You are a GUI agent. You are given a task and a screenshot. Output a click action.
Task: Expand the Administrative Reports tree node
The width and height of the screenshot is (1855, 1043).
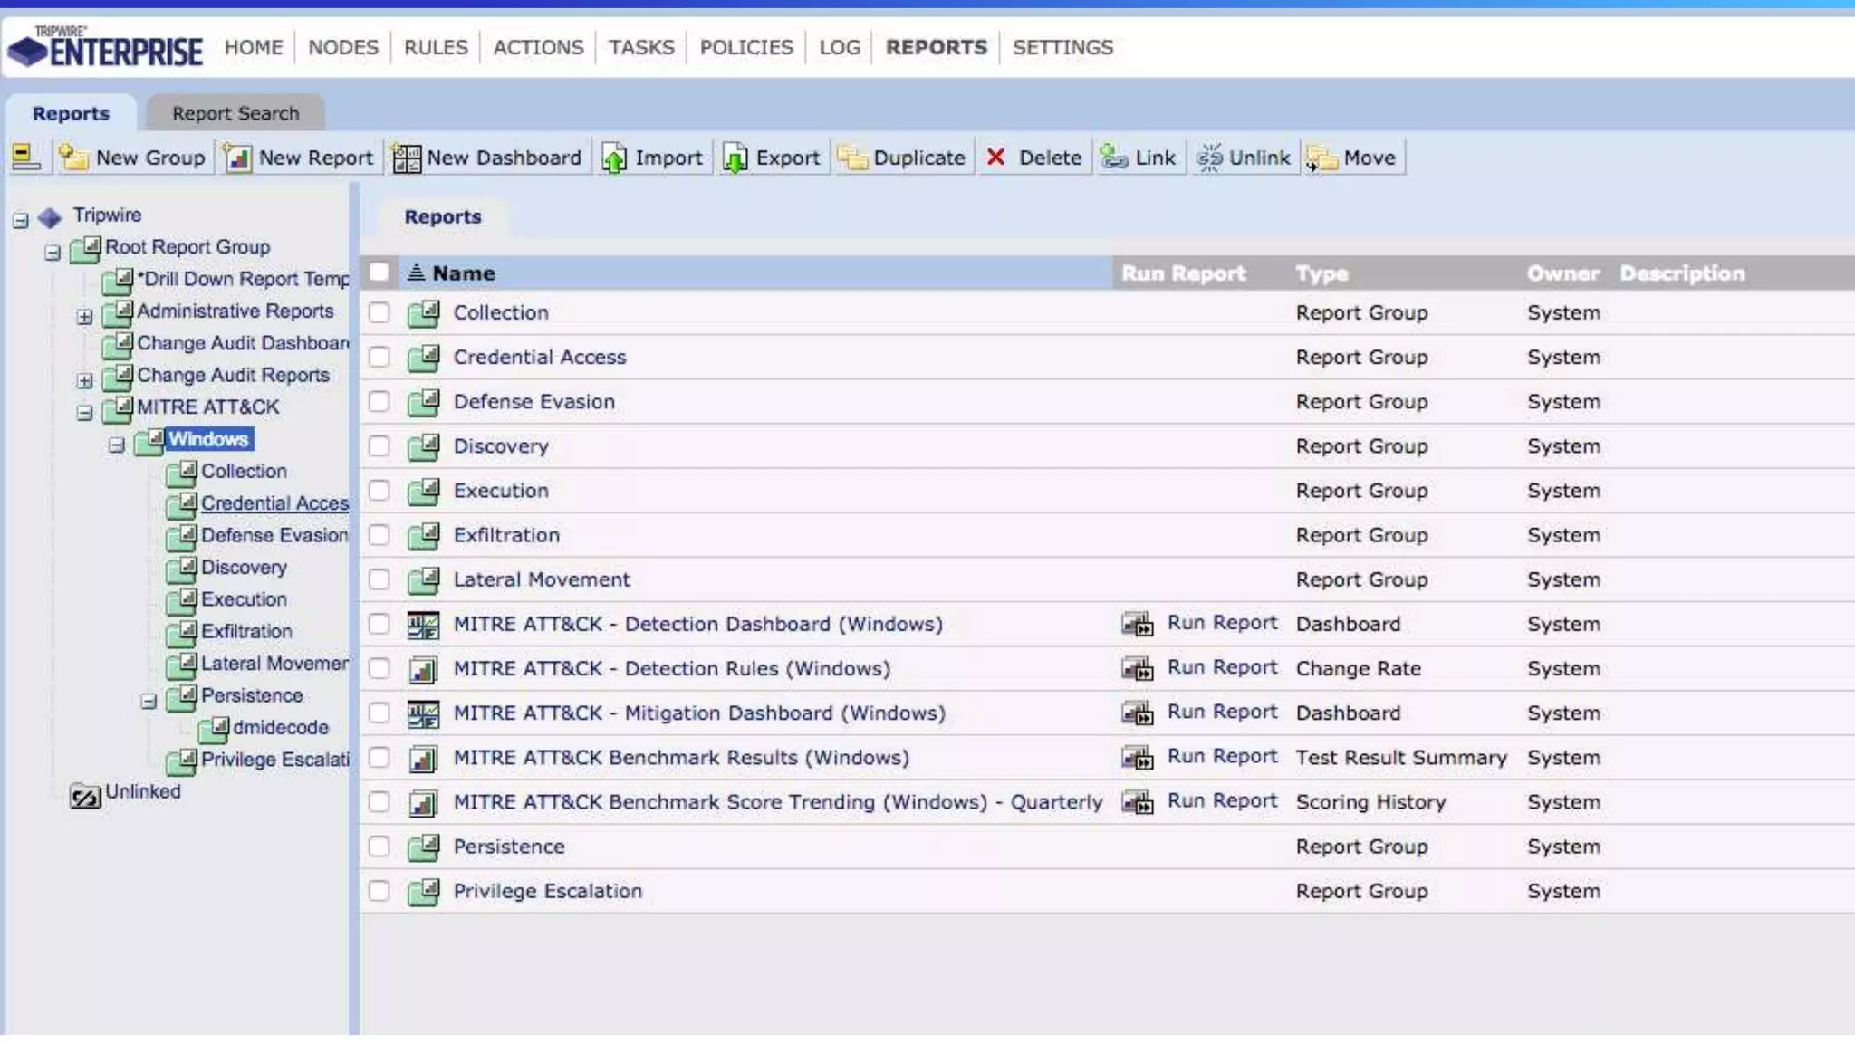click(x=84, y=317)
